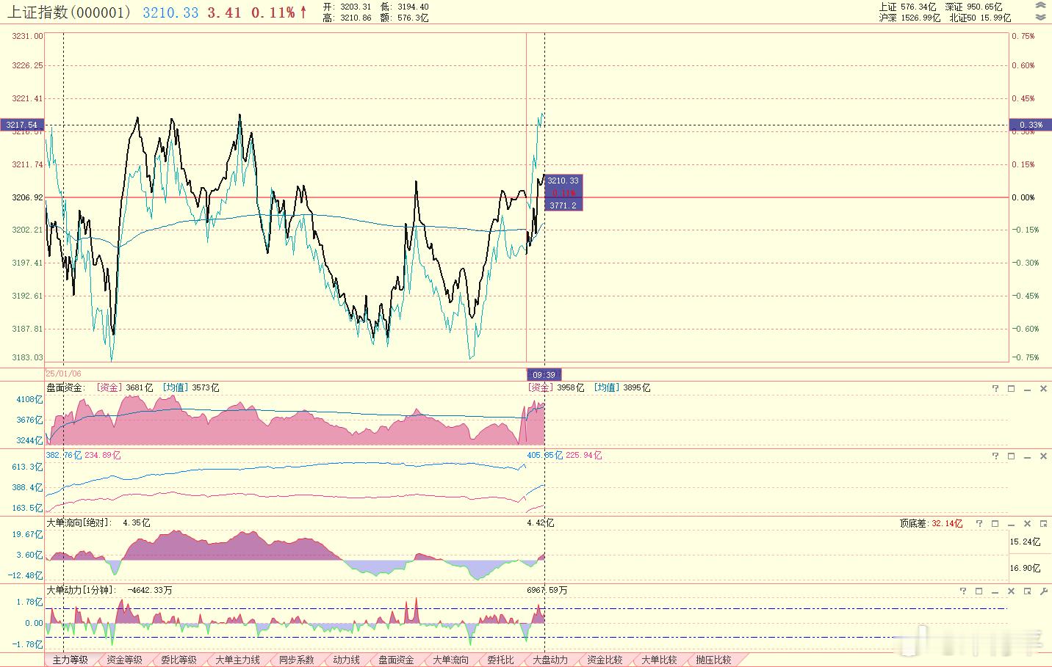Image resolution: width=1052 pixels, height=667 pixels.
Task: Open help for the 盘面资金 panel
Action: click(x=995, y=388)
